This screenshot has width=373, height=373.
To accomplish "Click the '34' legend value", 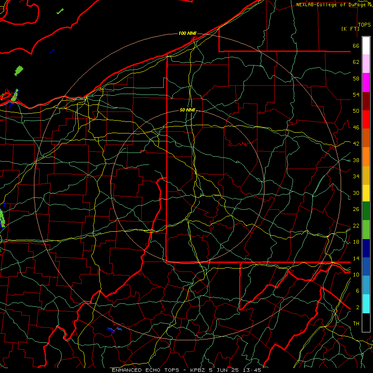I will tap(356, 177).
